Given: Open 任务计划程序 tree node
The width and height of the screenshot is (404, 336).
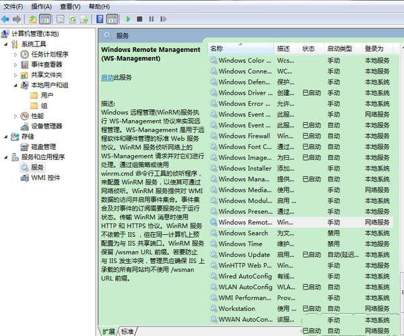Looking at the screenshot, I should click(x=50, y=55).
